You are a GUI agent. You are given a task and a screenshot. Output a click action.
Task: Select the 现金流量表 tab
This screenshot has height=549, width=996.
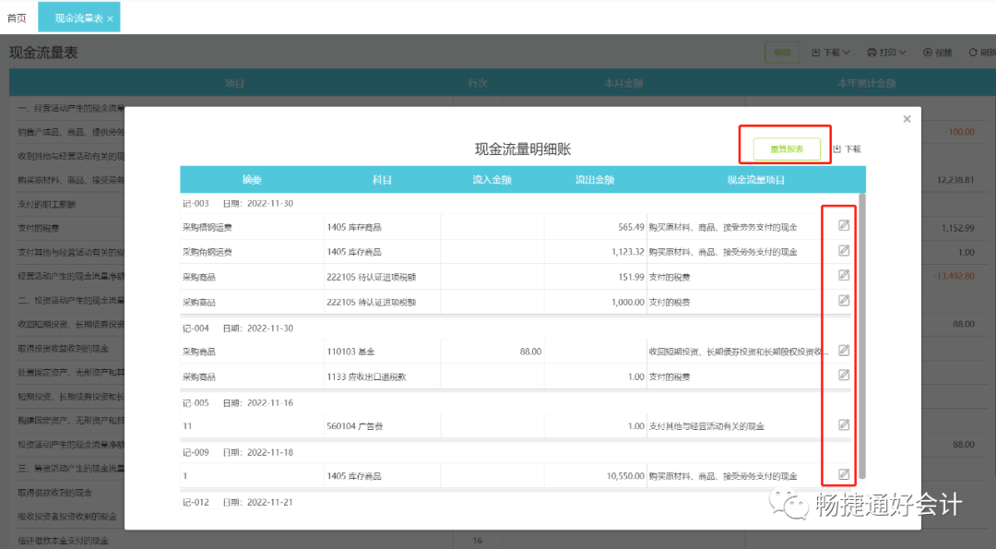pos(78,18)
